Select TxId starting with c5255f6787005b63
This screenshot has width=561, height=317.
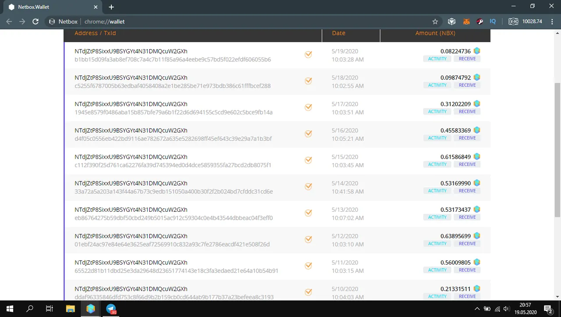pyautogui.click(x=173, y=86)
